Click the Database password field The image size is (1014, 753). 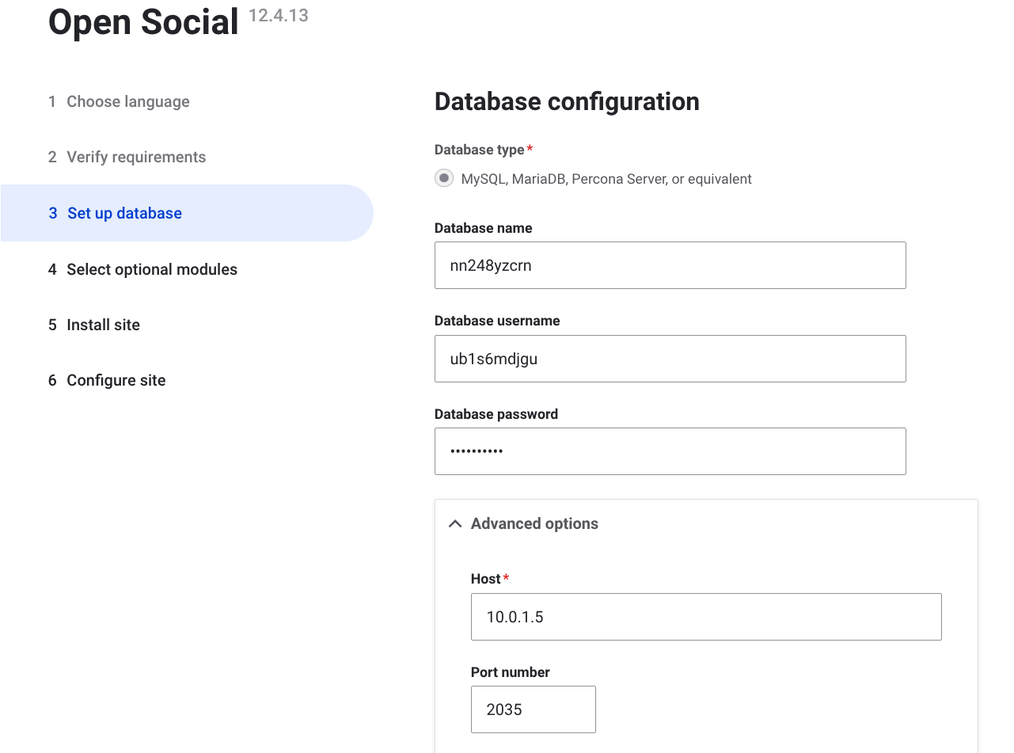coord(670,452)
